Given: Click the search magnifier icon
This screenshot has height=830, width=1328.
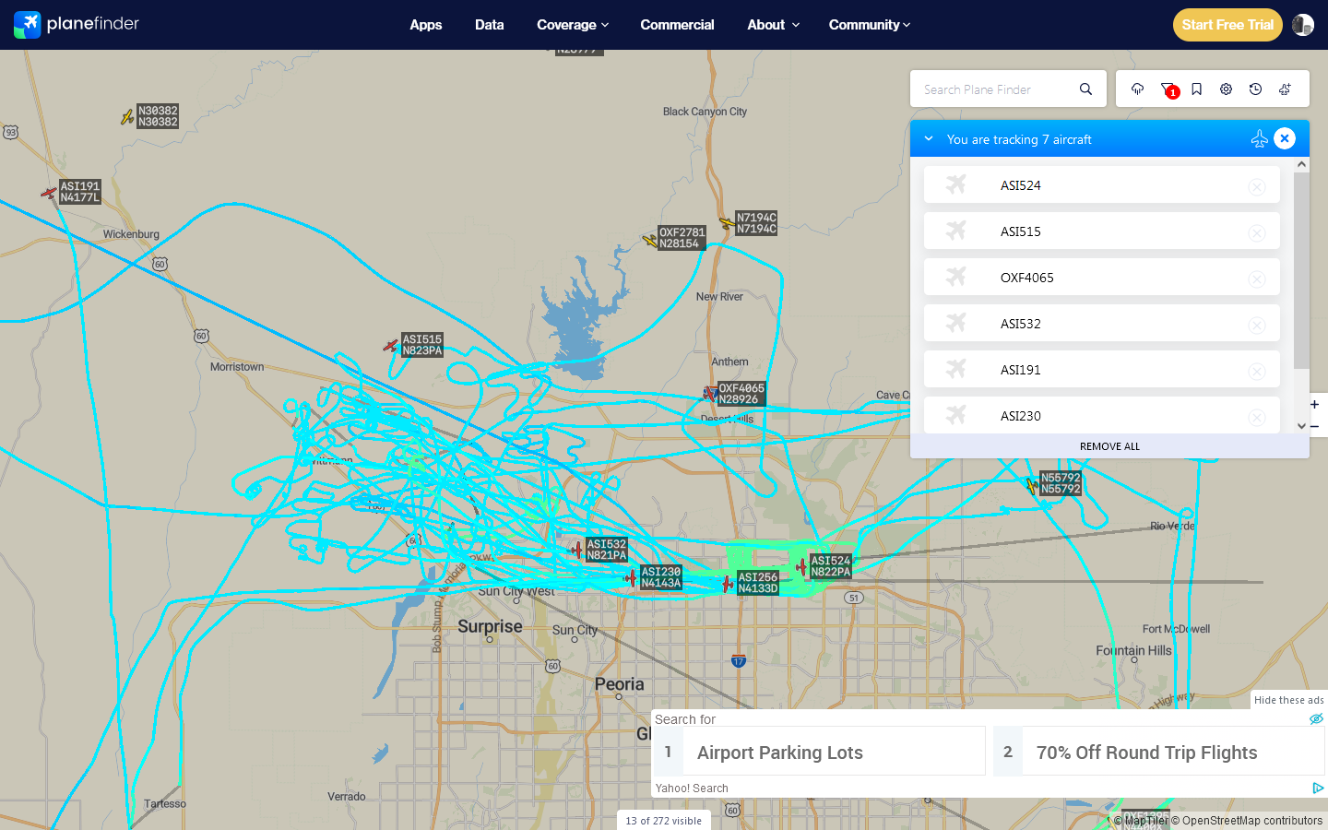Looking at the screenshot, I should click(1086, 89).
